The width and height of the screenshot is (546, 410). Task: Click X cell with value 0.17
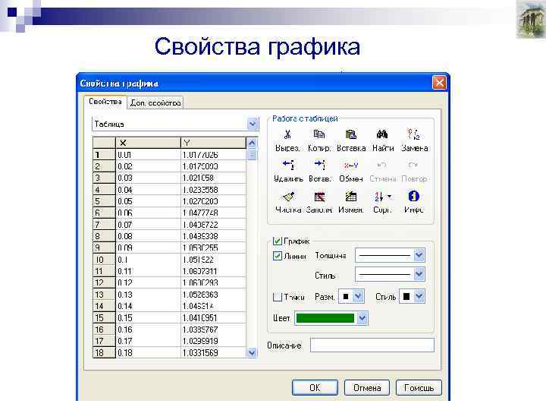coord(148,342)
